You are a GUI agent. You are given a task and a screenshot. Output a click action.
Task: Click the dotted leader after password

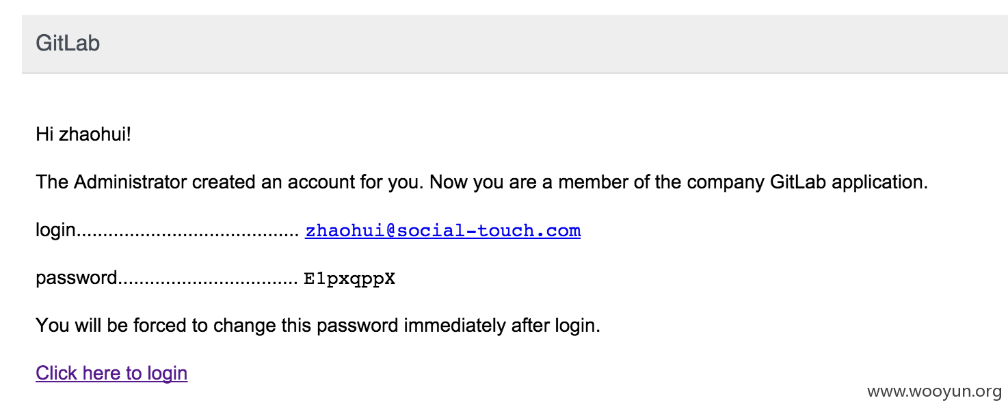coord(208,281)
